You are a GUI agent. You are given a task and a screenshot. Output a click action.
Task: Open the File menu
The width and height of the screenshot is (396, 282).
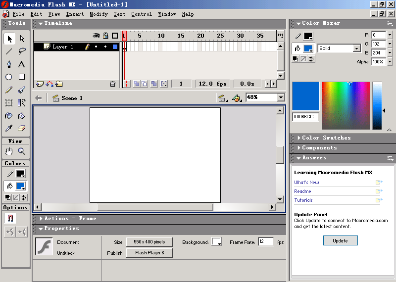tap(18, 14)
